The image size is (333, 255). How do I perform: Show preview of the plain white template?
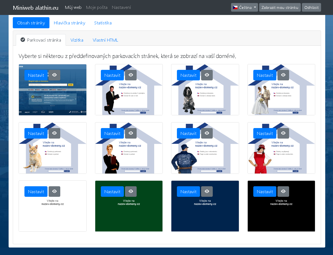[x=54, y=192]
